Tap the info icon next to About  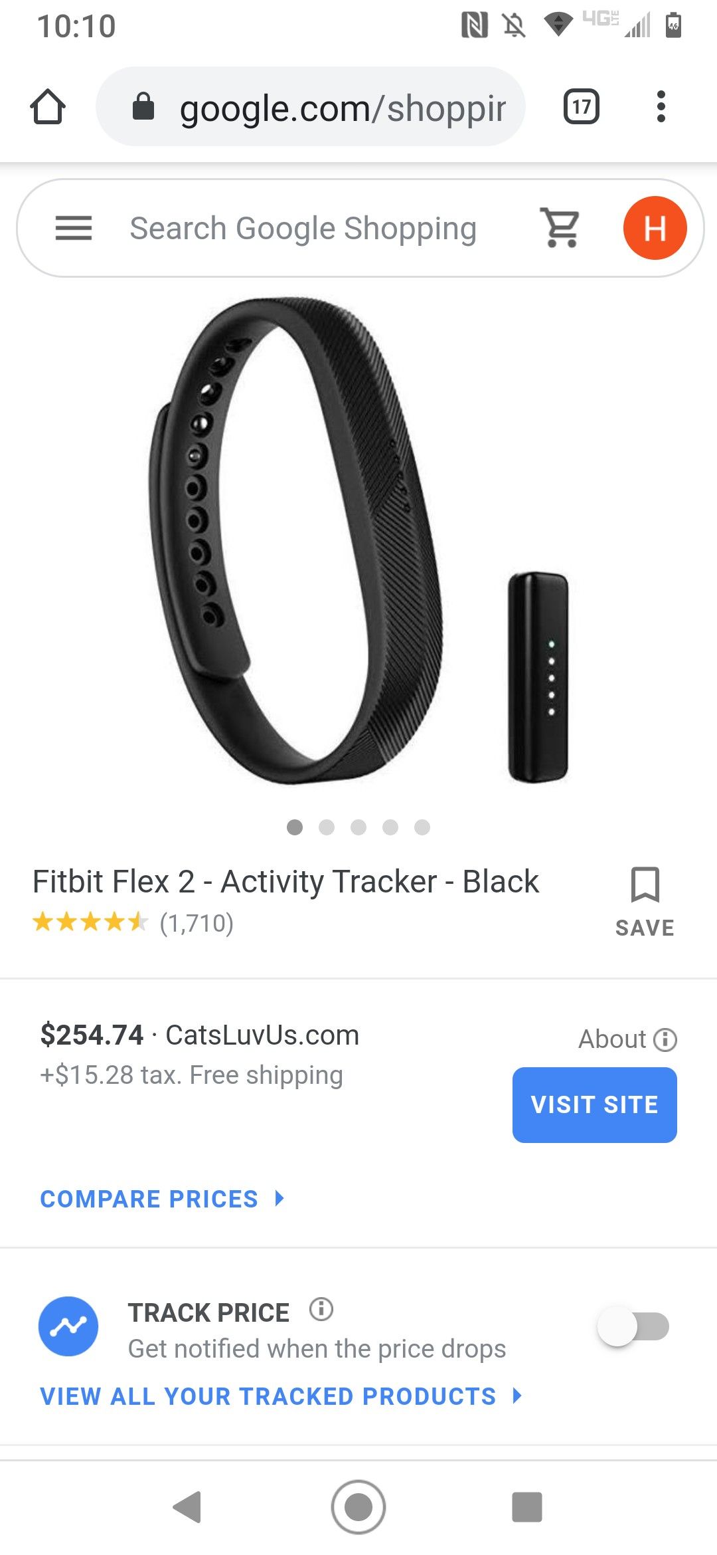coord(665,1039)
